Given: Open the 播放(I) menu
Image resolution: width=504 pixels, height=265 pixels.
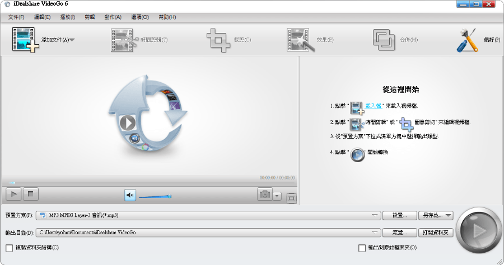Looking at the screenshot, I should [x=68, y=17].
